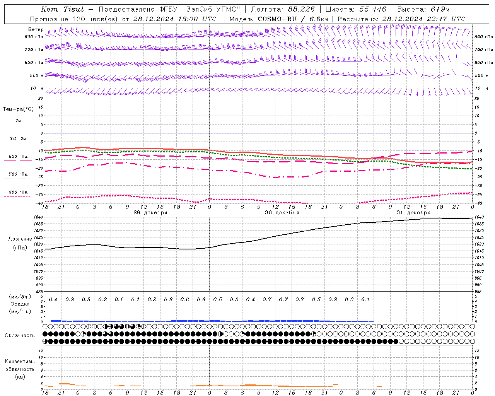Click the Конвективн. label
Viewport: 495px width, 396px height.
coord(20,362)
